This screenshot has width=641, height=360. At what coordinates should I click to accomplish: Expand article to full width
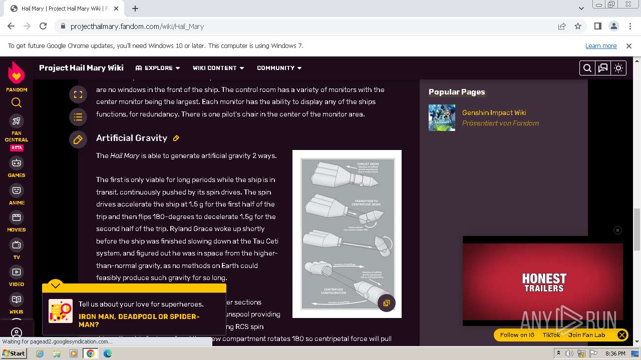click(78, 94)
